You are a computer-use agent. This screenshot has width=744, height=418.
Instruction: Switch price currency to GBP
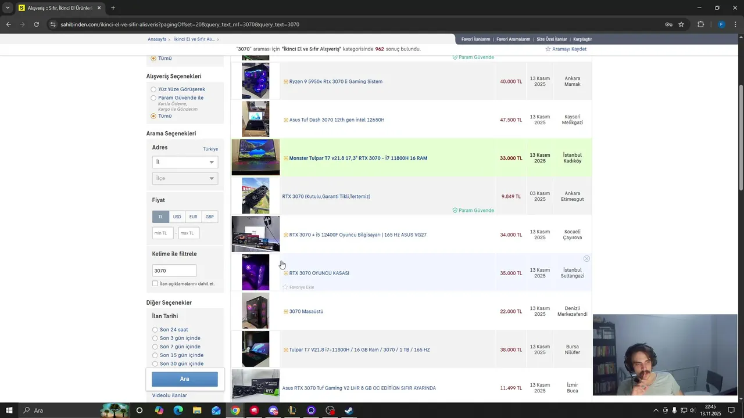click(x=209, y=217)
